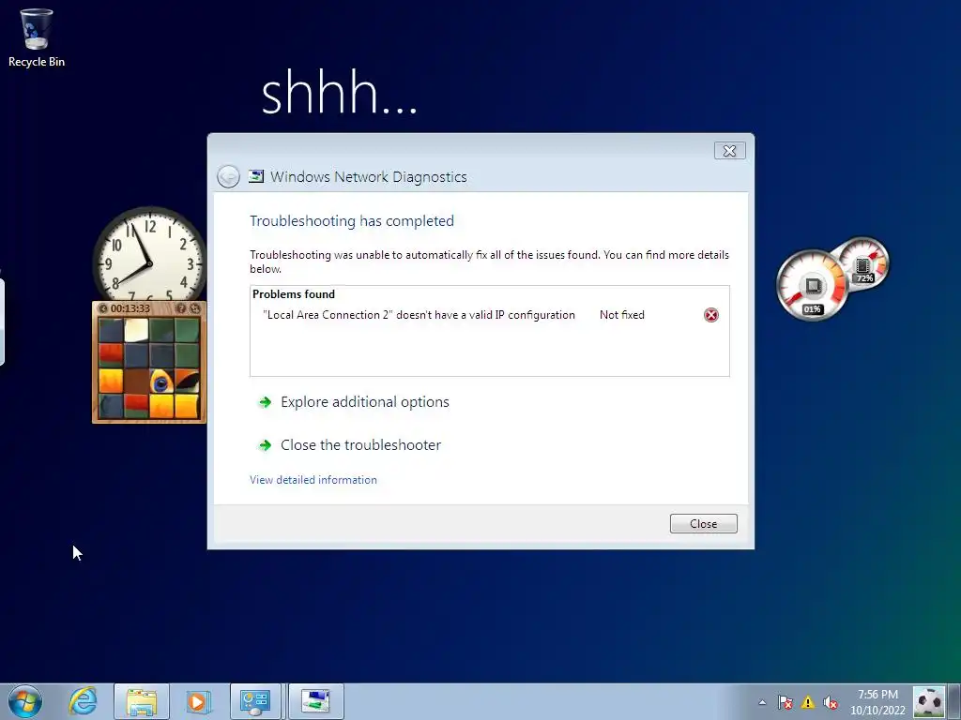Click the soccer ball tray icon
The image size is (961, 720).
pyautogui.click(x=929, y=702)
